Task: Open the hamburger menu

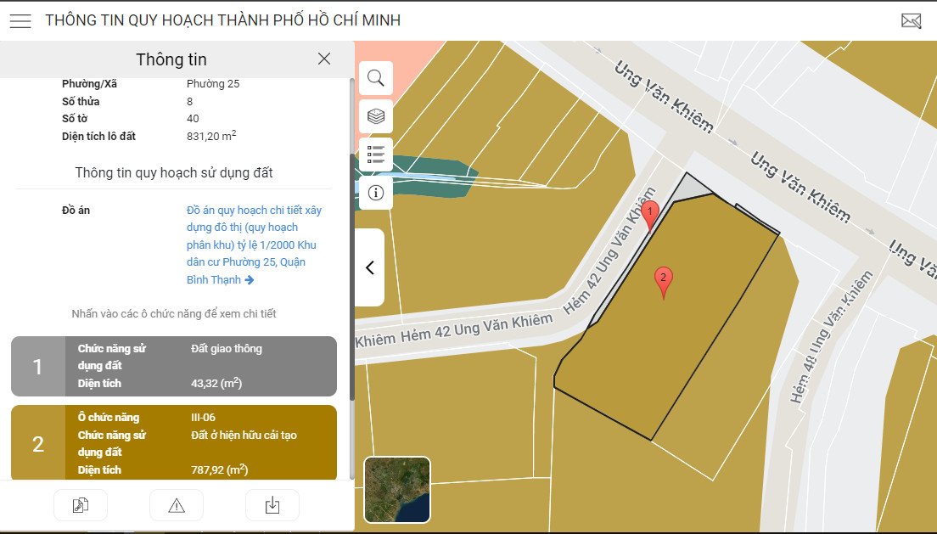Action: coord(20,21)
